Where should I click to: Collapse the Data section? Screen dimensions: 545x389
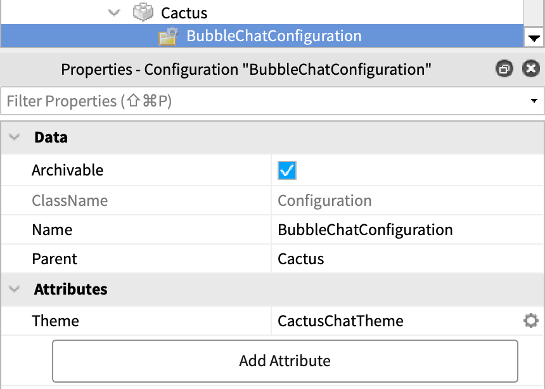[15, 137]
